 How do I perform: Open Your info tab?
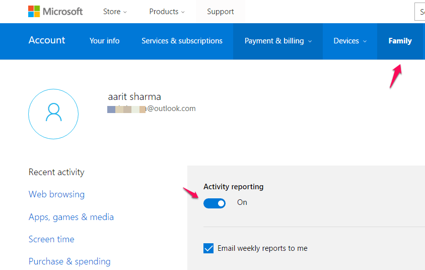[x=104, y=41]
